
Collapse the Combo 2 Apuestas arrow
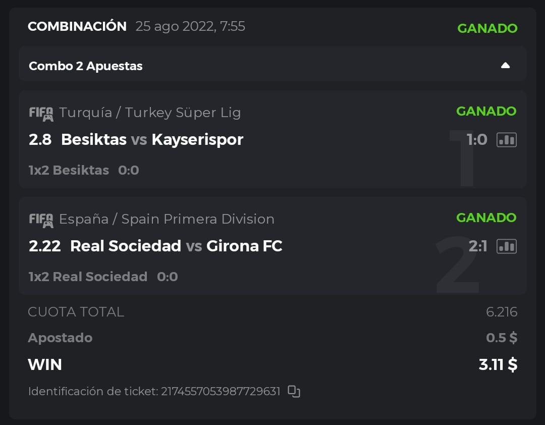pos(505,66)
